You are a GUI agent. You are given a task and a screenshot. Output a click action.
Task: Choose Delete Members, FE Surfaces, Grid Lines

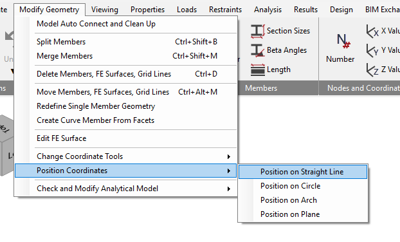pos(126,74)
